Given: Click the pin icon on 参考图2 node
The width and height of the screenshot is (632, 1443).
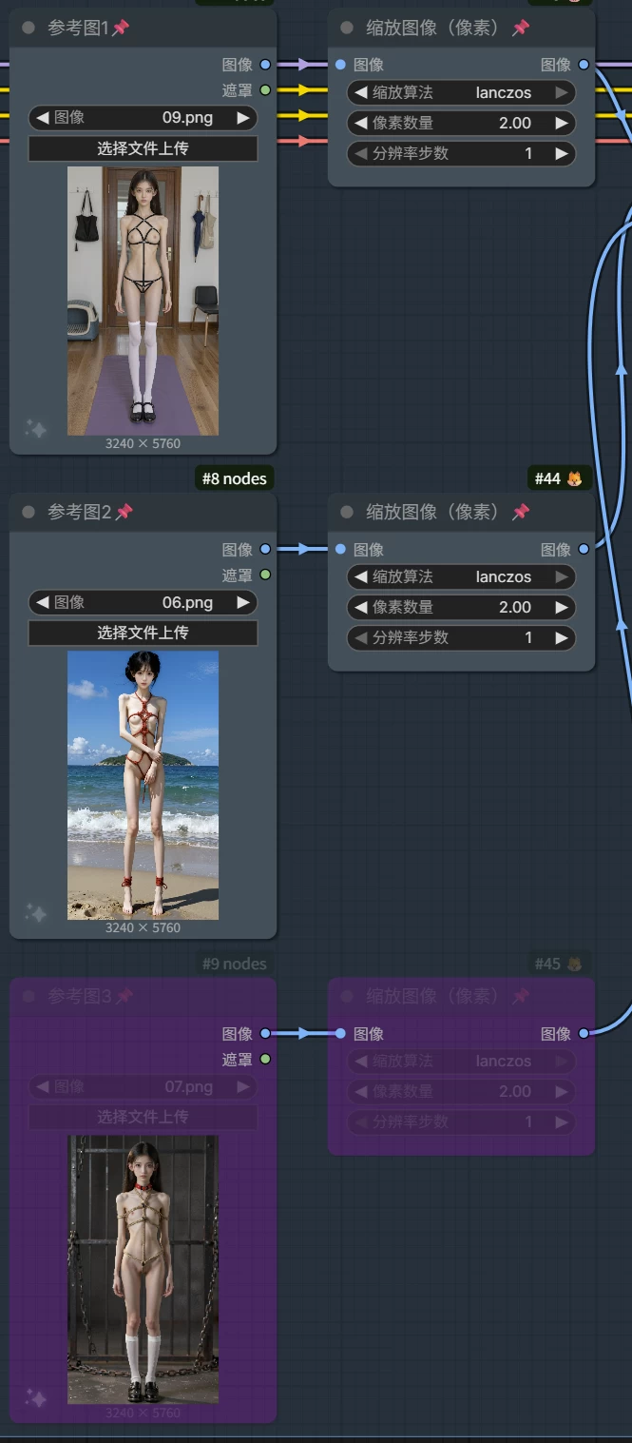Looking at the screenshot, I should point(124,513).
